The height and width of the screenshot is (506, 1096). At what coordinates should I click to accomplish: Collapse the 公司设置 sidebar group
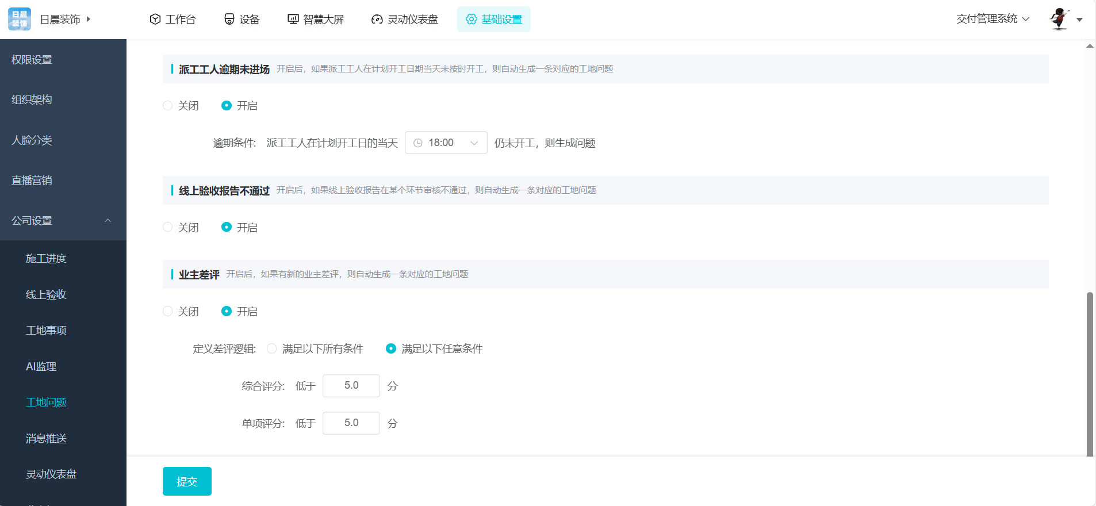[63, 220]
